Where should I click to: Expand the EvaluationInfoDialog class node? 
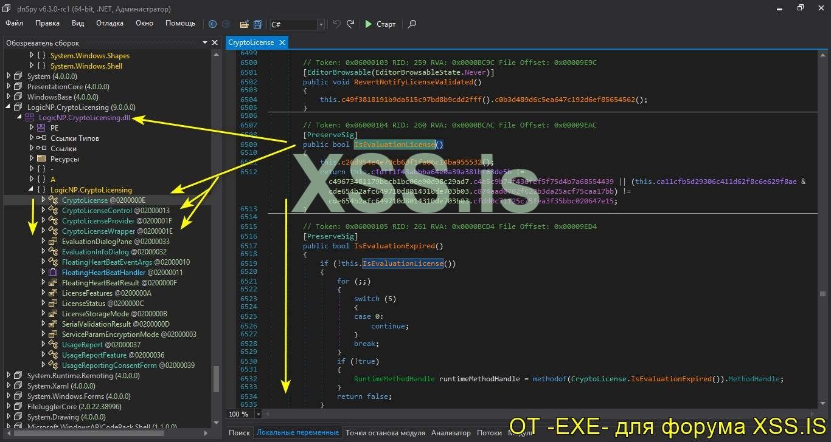pos(43,252)
